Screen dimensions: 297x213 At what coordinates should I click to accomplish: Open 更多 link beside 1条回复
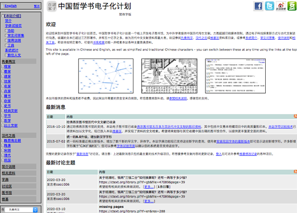[149, 187]
